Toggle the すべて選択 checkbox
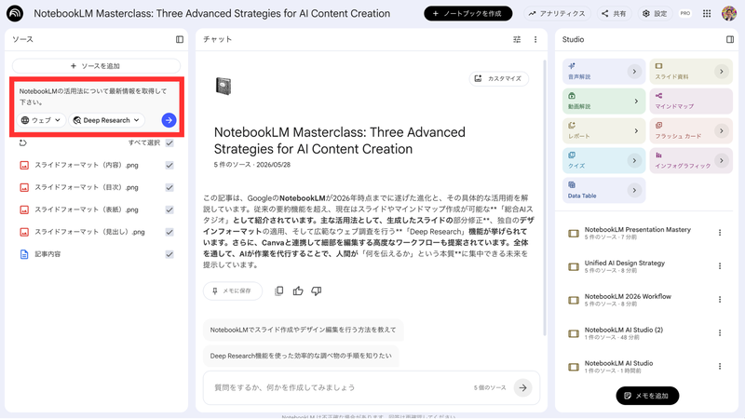 pos(169,143)
